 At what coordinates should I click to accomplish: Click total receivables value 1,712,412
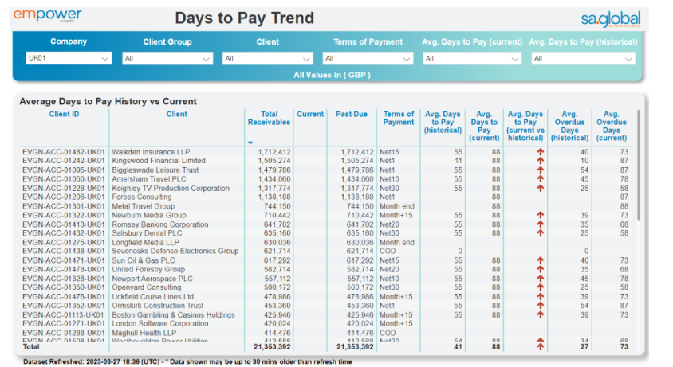[x=274, y=152]
